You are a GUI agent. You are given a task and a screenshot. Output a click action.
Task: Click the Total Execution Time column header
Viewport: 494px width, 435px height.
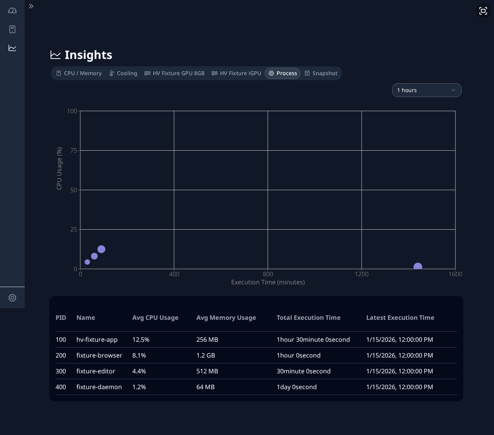coord(309,318)
